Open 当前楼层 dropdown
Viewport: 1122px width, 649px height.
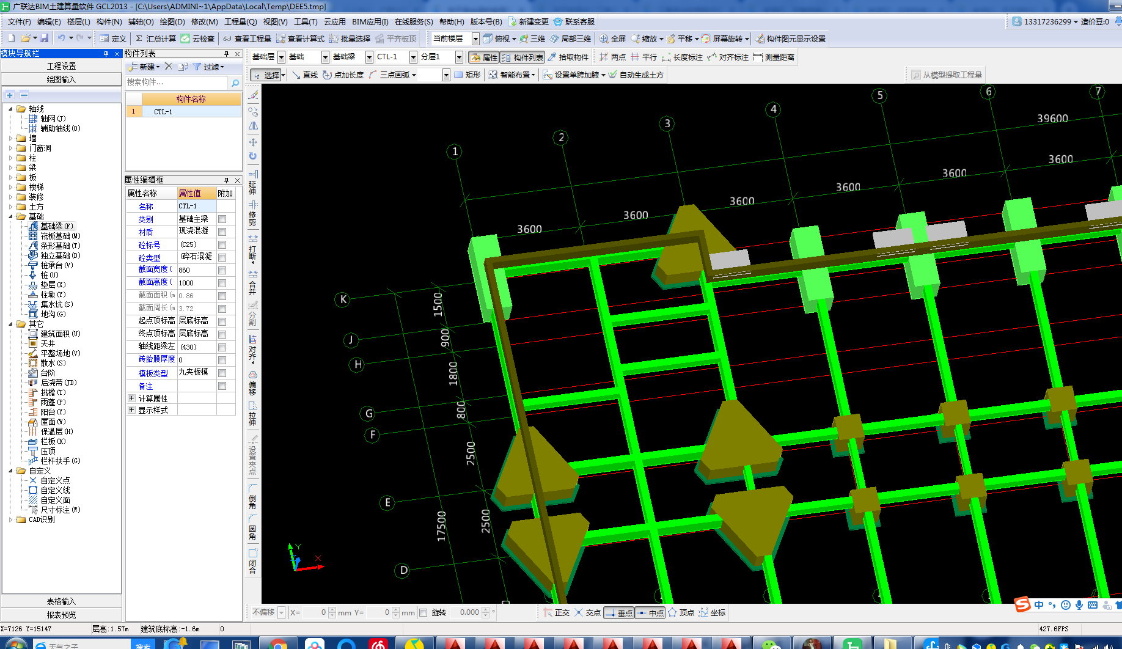(475, 38)
